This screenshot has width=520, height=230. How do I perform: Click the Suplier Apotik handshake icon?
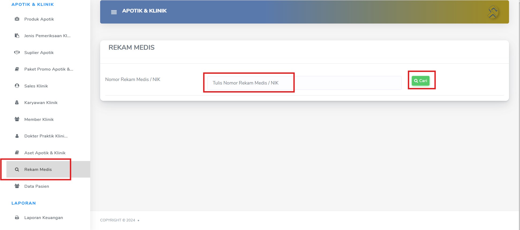(17, 52)
